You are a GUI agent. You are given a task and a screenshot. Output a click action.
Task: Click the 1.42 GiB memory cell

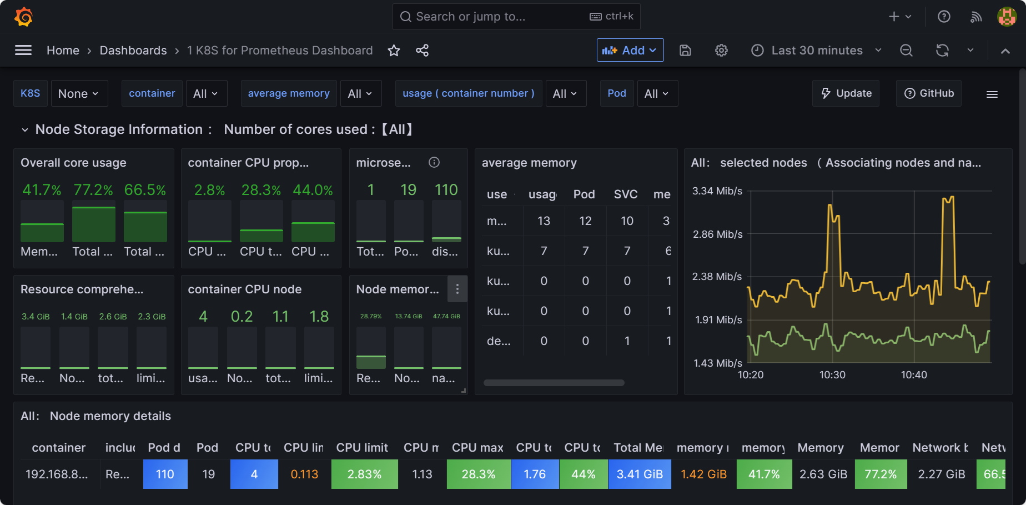pos(703,474)
